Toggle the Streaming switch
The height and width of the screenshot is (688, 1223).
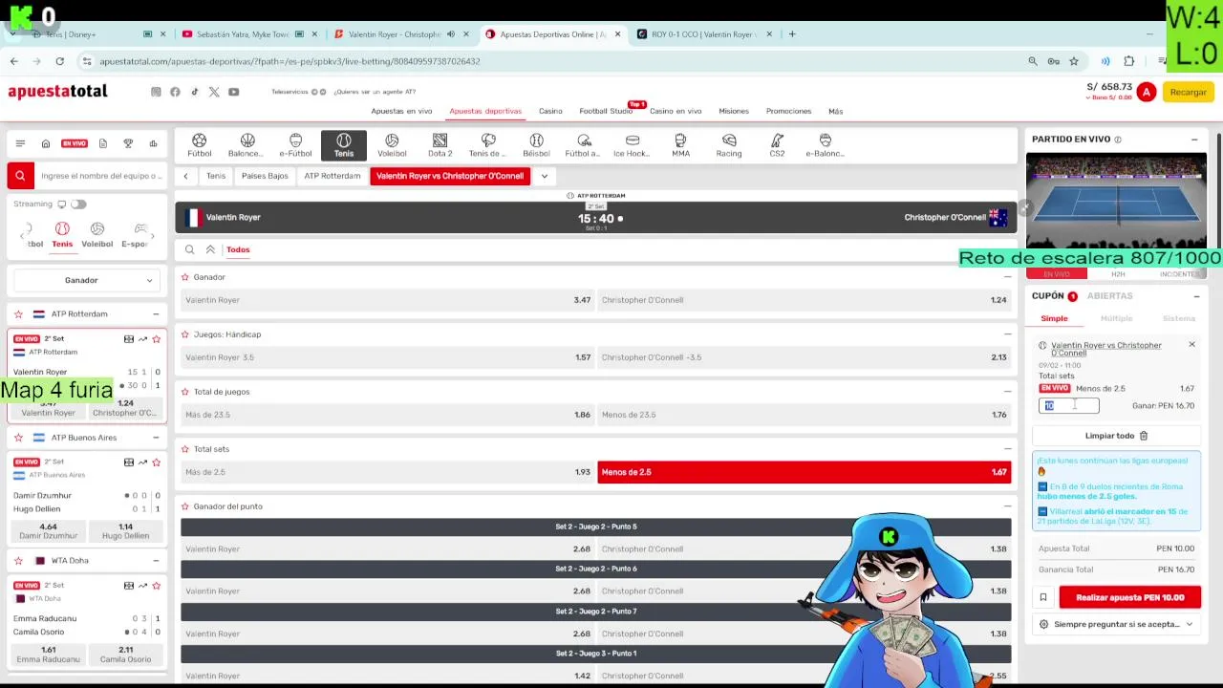(x=78, y=204)
